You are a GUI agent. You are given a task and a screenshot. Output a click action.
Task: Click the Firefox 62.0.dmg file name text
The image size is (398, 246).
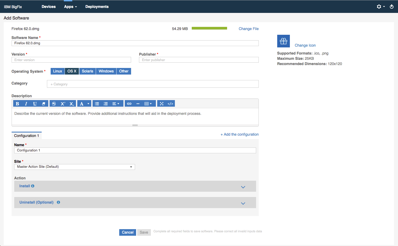tap(25, 29)
